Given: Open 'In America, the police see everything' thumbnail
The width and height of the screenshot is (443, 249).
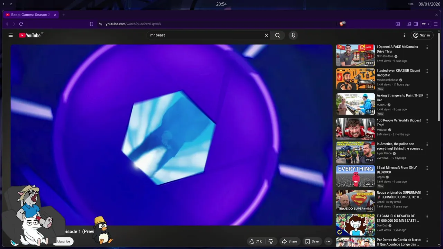Looking at the screenshot, I should (x=355, y=153).
